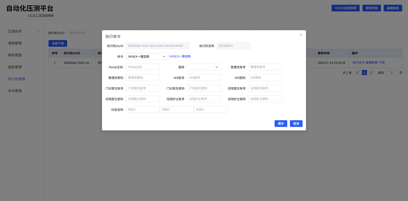
Task: Click the 2026-07-14 15:55:28 timestamp cell
Action: 331,63
